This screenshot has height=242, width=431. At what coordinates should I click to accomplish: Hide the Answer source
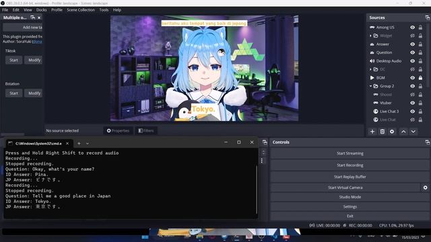(x=413, y=44)
